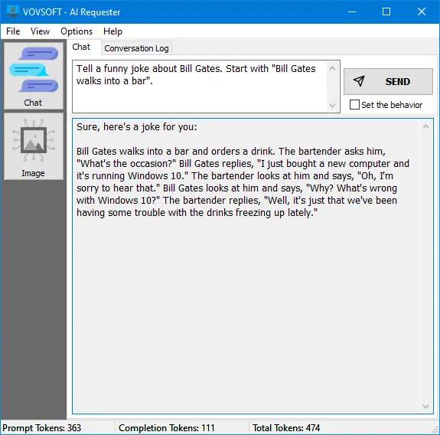
Task: Click inside the prompt text input box
Action: pyautogui.click(x=200, y=87)
